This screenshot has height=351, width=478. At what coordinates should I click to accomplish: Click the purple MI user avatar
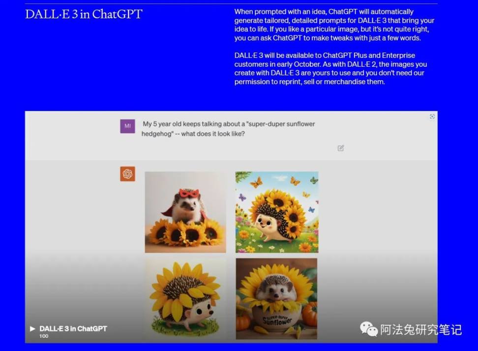(128, 126)
